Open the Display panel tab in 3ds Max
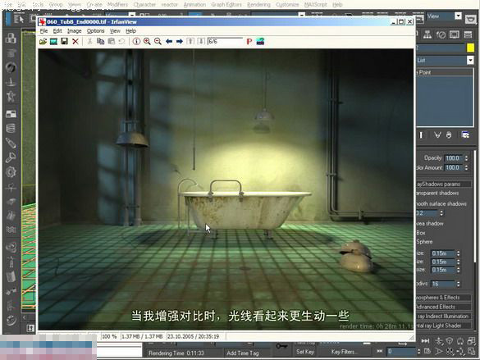Screen dimensions: 480x360 pos(455,35)
